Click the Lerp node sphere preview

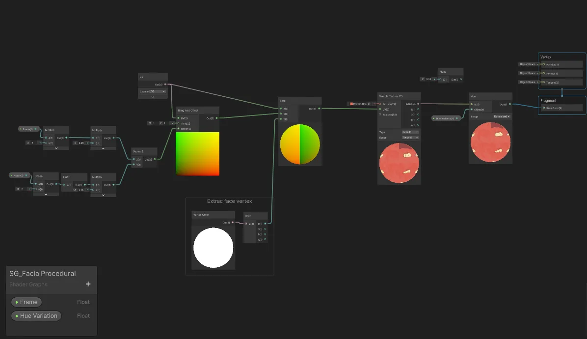[x=300, y=144]
